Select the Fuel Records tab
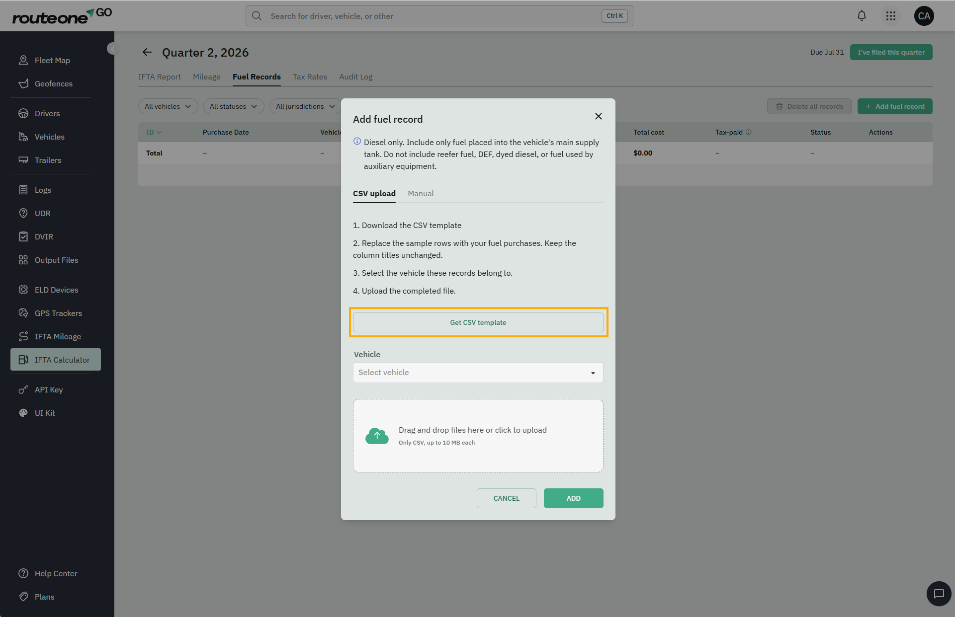Screen dimensions: 955x617 [x=257, y=77]
